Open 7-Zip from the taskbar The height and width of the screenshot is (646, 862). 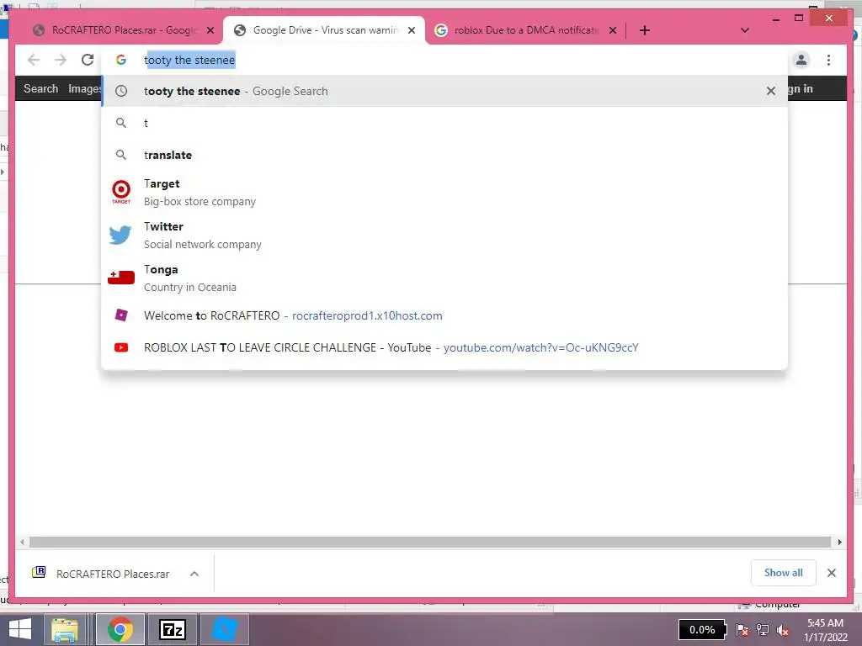(172, 629)
